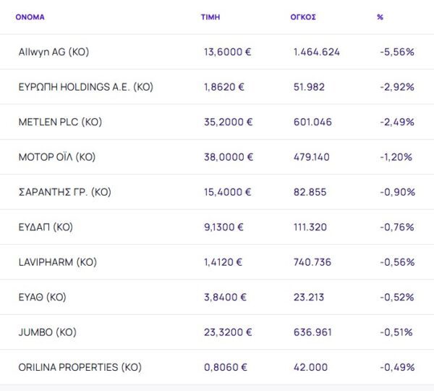Click Allwyn AG price 13,6000 €
The height and width of the screenshot is (391, 434).
click(228, 52)
